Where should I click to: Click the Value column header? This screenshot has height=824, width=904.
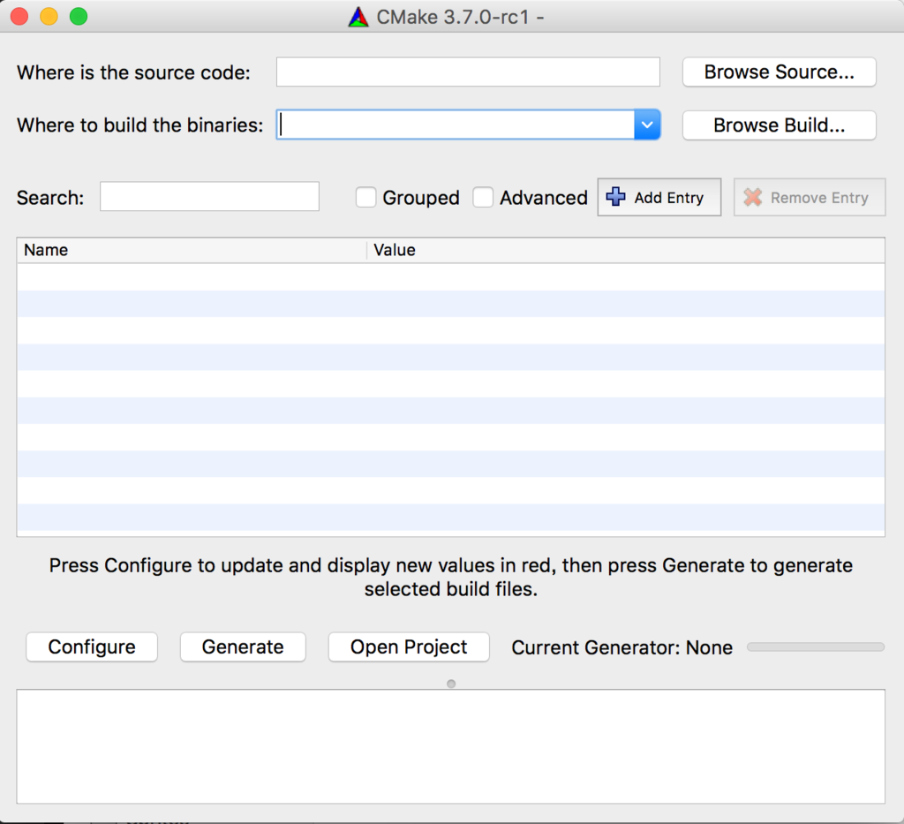(626, 250)
